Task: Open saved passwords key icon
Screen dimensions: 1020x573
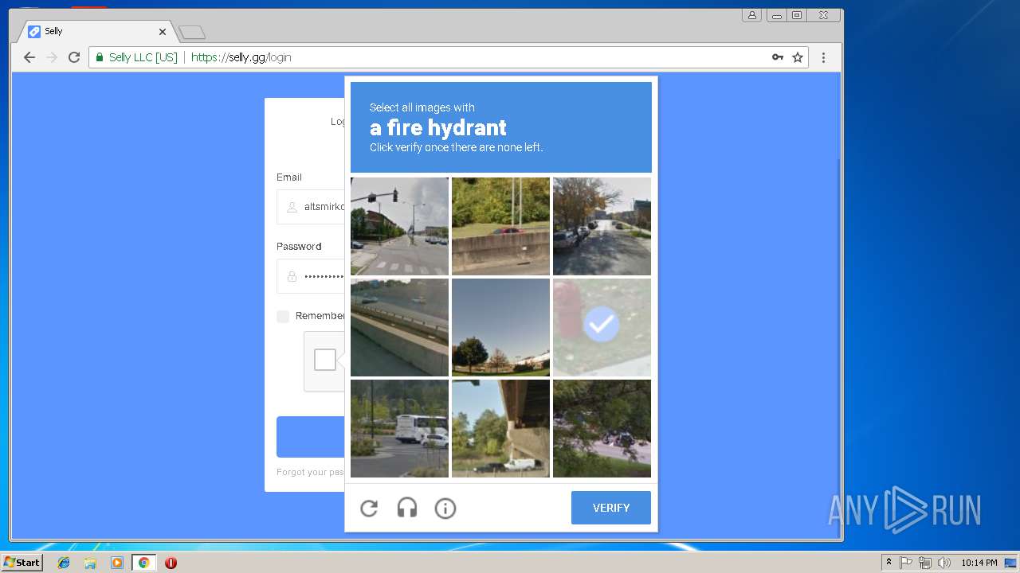Action: click(x=778, y=57)
